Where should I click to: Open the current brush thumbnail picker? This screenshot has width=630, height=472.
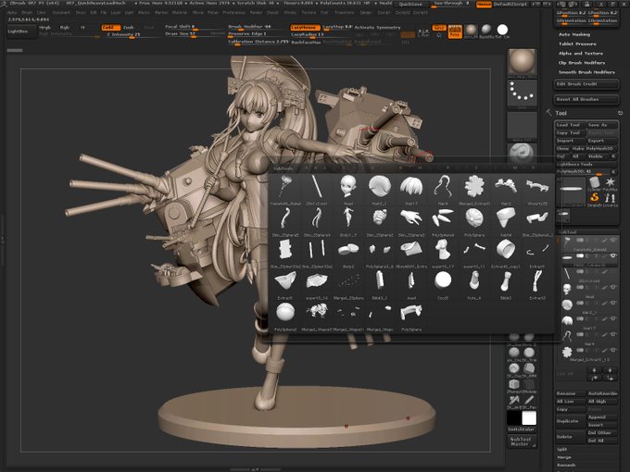coord(522,63)
